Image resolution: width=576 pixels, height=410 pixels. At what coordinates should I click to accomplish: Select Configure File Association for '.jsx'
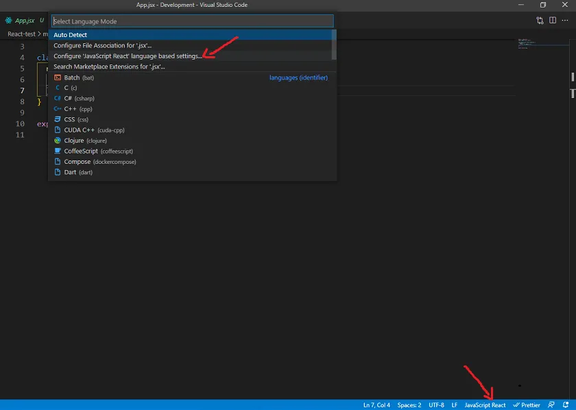(x=190, y=45)
